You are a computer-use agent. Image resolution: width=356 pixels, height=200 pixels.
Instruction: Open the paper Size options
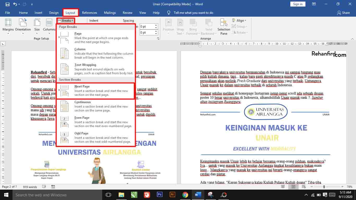pyautogui.click(x=37, y=27)
